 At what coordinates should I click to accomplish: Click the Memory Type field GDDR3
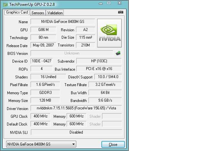point(45,93)
